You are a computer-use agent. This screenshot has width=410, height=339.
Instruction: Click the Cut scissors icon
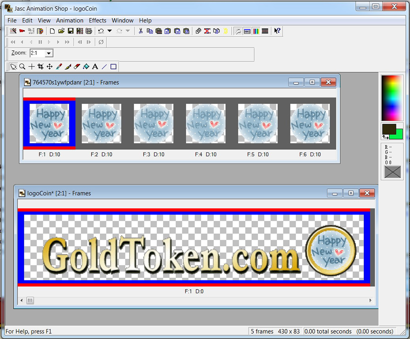point(141,31)
